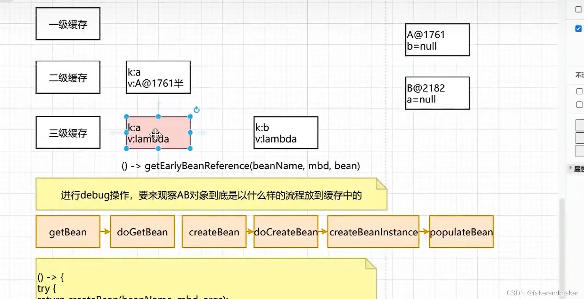The image size is (584, 299).
Task: Select the doGetBean step box
Action: tap(142, 232)
